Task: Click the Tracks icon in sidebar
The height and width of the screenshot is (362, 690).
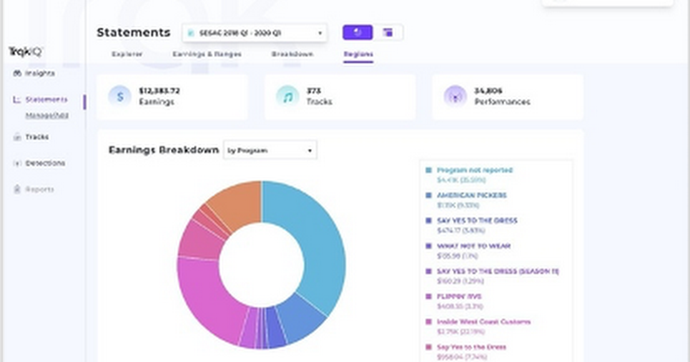Action: 17,137
